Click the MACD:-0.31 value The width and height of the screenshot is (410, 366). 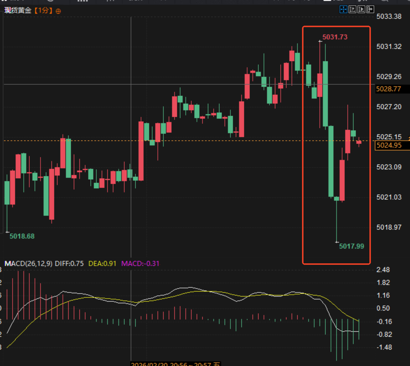coord(140,263)
